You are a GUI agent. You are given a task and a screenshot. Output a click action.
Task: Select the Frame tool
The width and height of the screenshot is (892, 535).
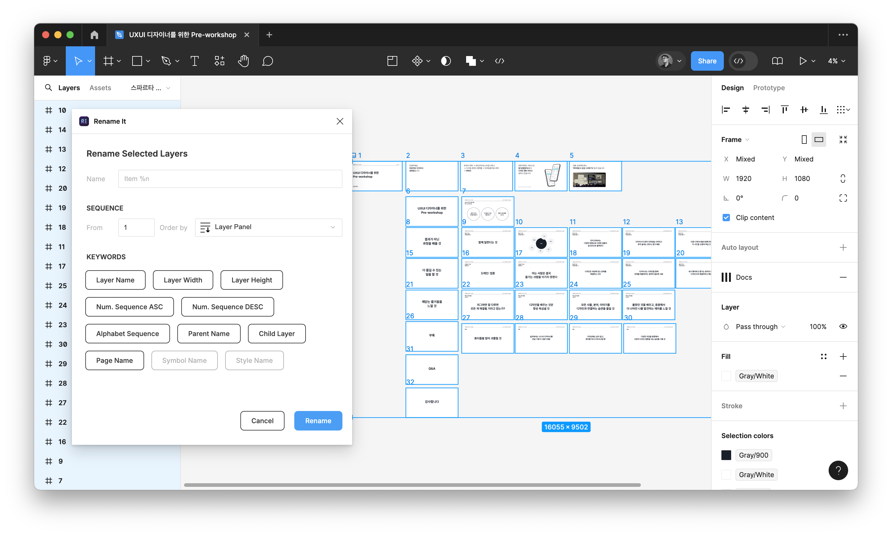pos(108,61)
